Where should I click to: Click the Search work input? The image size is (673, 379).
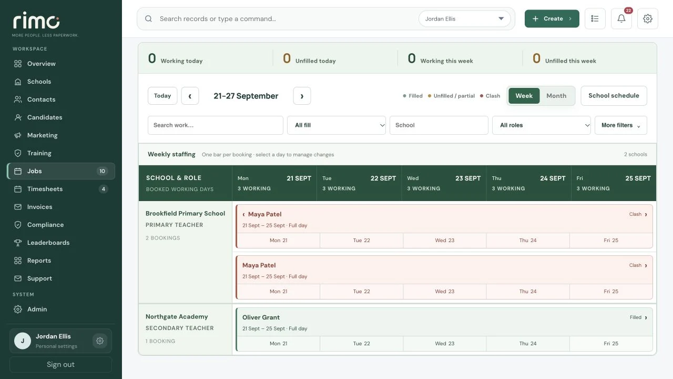pos(216,125)
